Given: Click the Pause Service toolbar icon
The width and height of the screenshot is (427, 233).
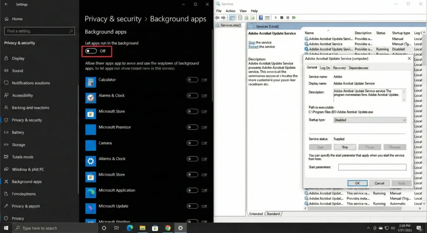Looking at the screenshot, I should 288,18.
